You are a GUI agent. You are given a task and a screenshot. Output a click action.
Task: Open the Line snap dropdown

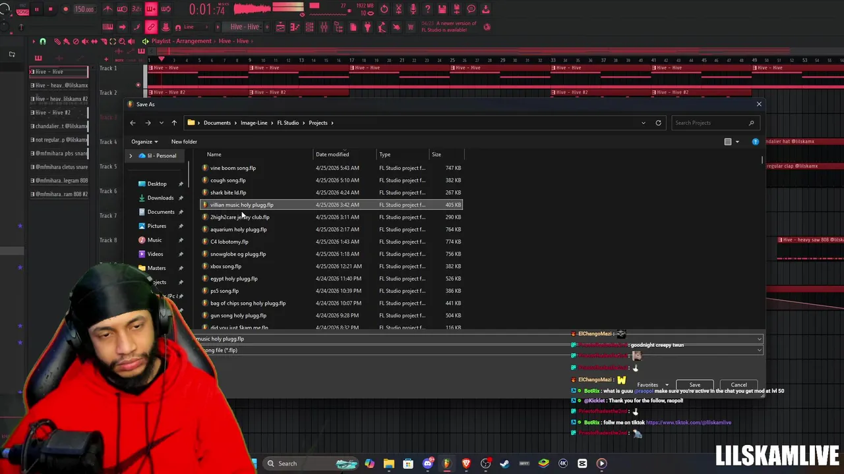coord(197,27)
